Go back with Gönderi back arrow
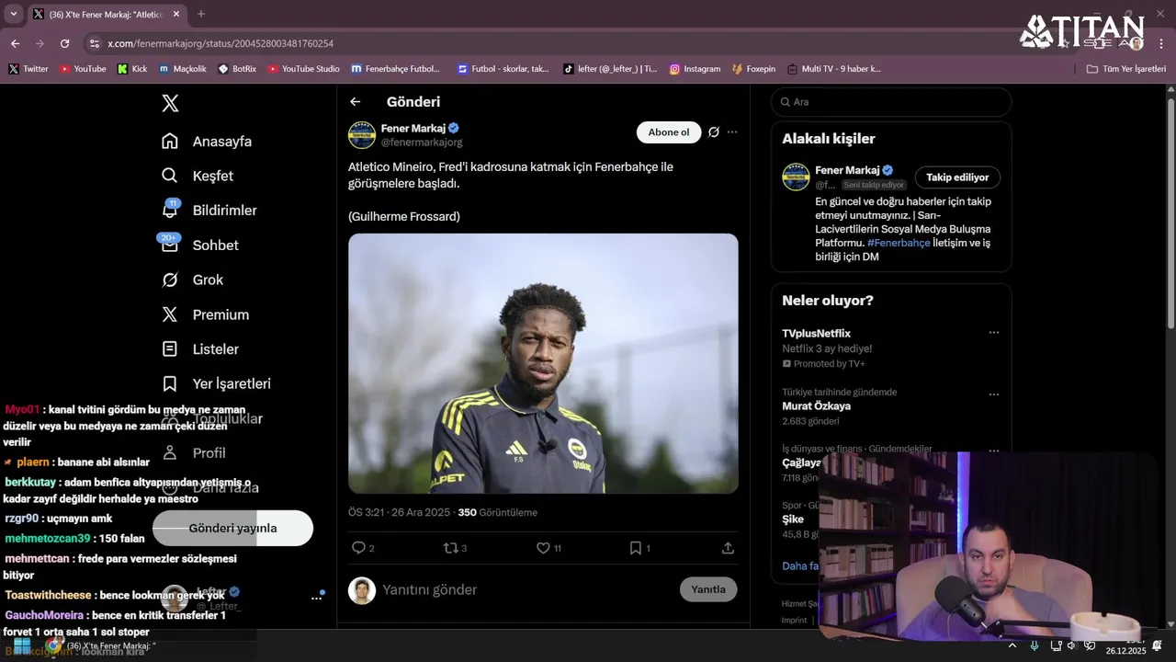 point(356,102)
